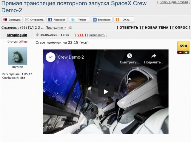
Task: Click ОПРОС to create a poll
Action: pyautogui.click(x=181, y=28)
